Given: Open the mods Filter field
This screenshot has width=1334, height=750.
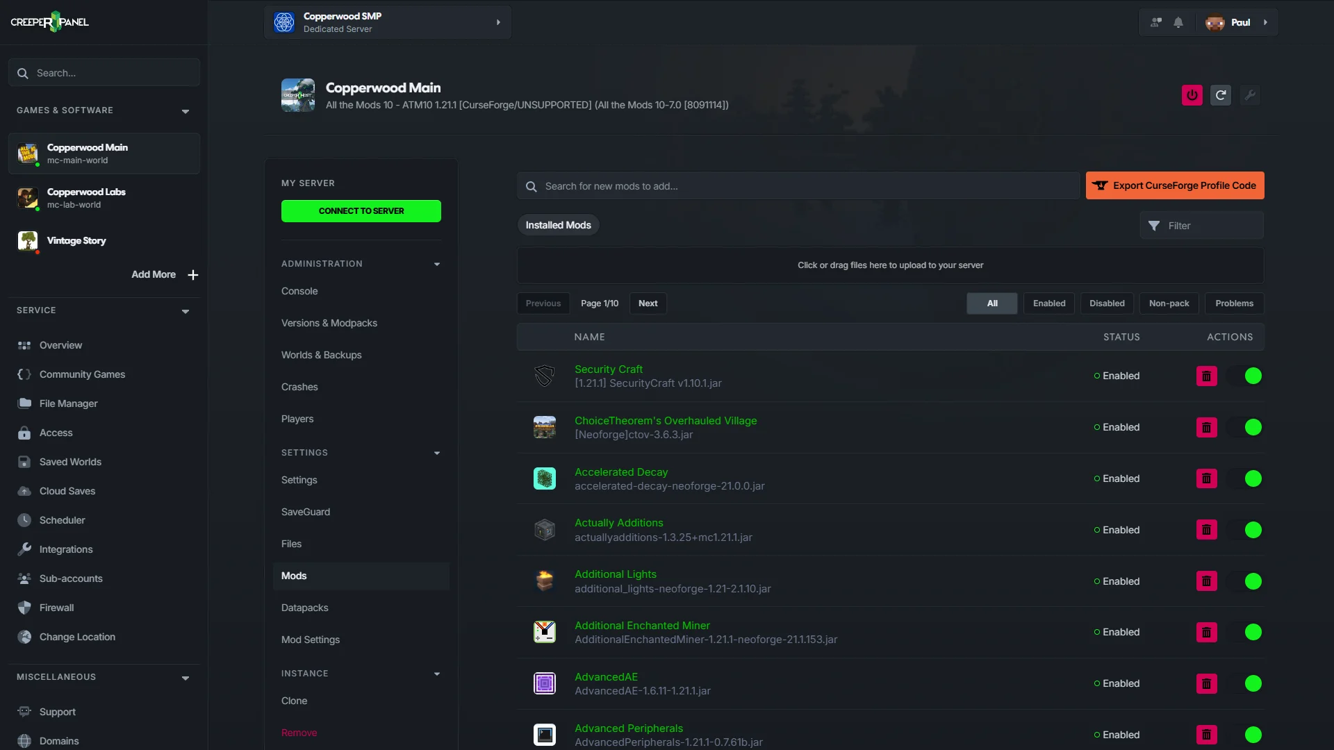Looking at the screenshot, I should point(1202,226).
